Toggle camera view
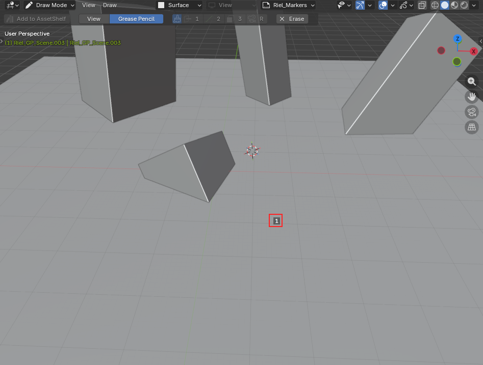The height and width of the screenshot is (365, 483). tap(472, 112)
